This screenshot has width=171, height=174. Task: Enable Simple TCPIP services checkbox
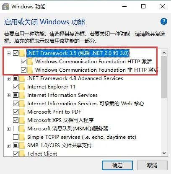pyautogui.click(x=16, y=137)
